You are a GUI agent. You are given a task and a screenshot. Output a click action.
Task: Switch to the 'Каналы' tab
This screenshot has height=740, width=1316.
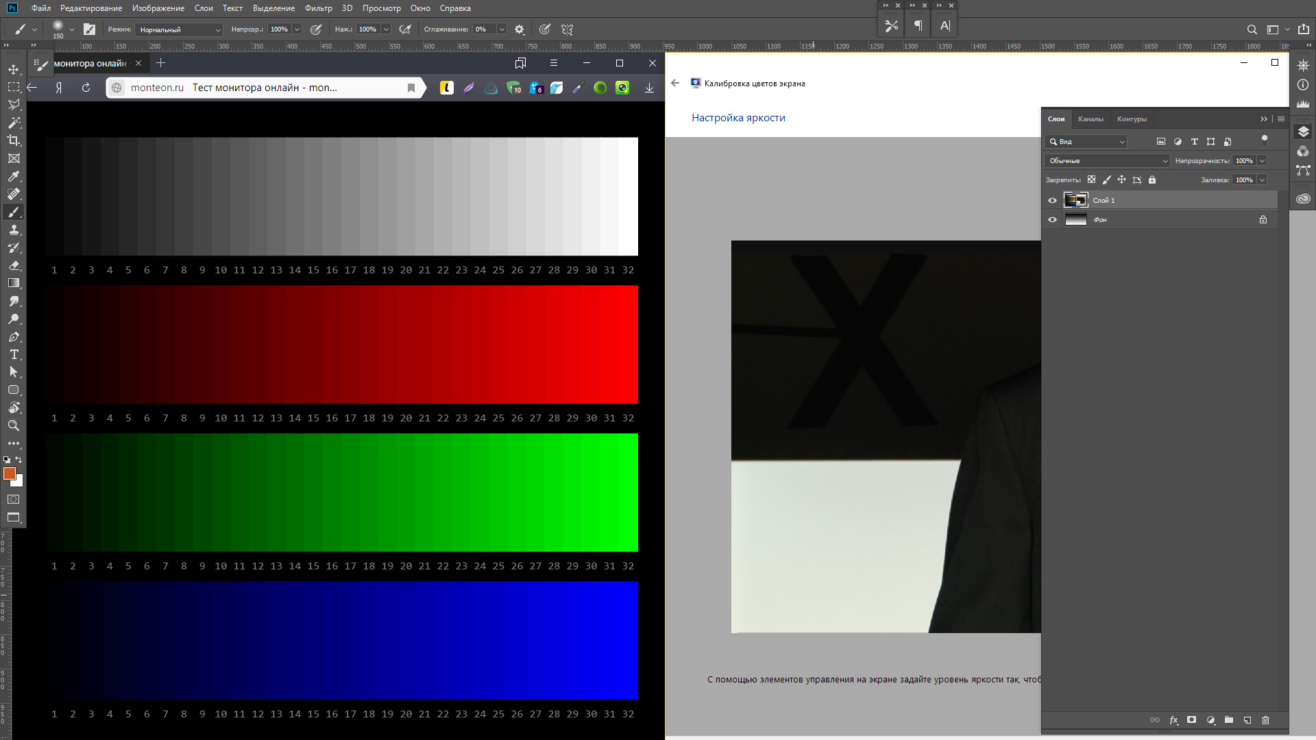point(1090,119)
